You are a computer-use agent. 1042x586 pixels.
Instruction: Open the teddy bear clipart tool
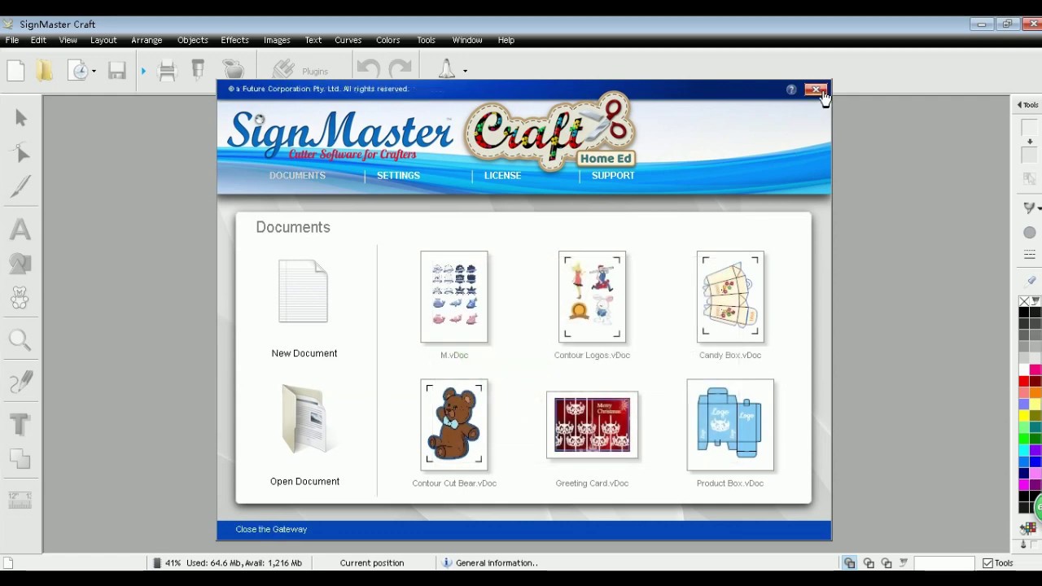click(x=21, y=298)
